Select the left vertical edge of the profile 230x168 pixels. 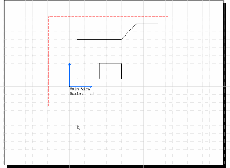point(77,59)
